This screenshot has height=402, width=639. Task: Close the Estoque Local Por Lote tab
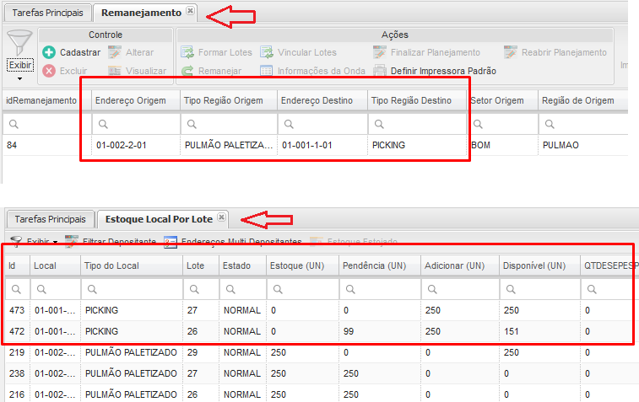(221, 217)
